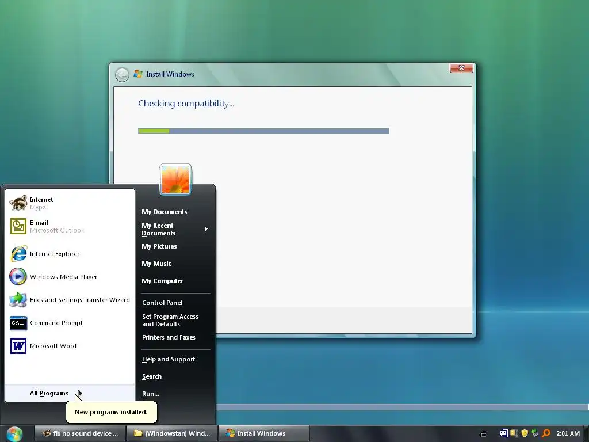Click the orange magnifier tray icon
This screenshot has height=442, width=589.
point(546,433)
